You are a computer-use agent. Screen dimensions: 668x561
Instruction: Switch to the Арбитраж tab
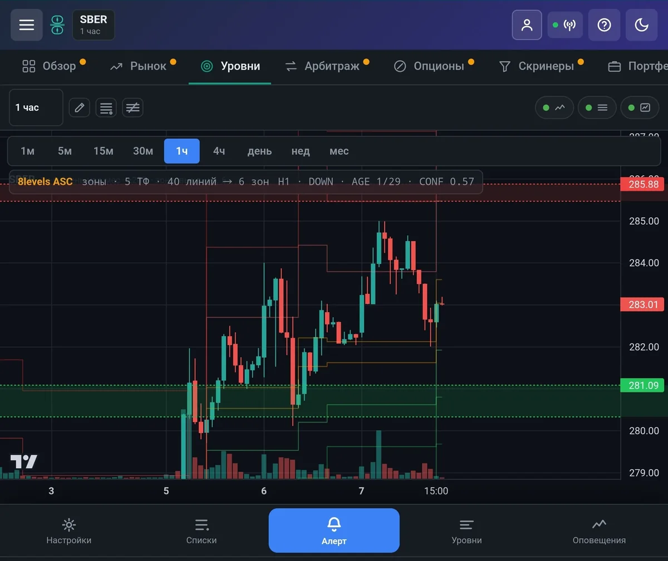coord(326,66)
